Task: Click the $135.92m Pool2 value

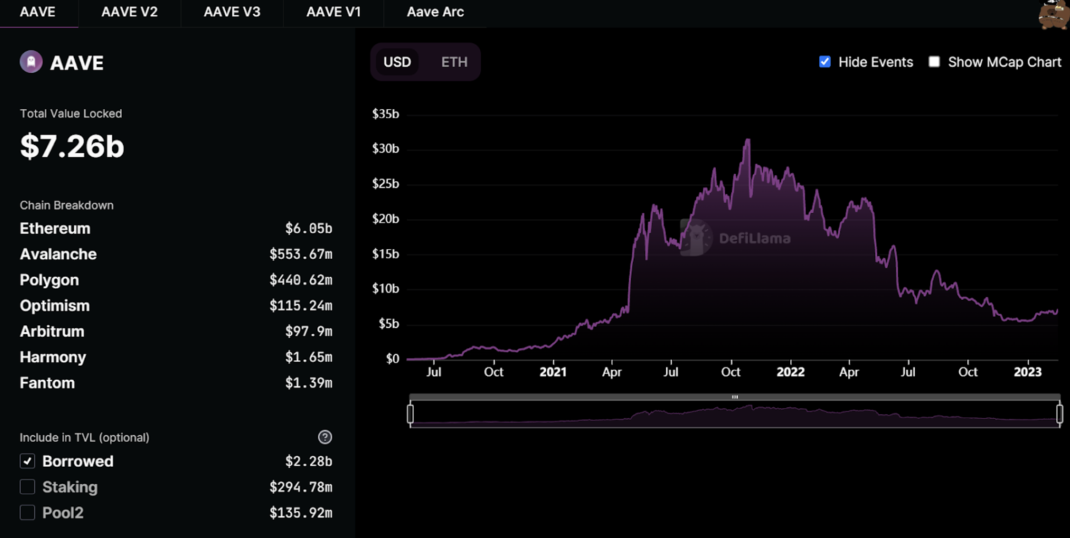Action: 301,512
